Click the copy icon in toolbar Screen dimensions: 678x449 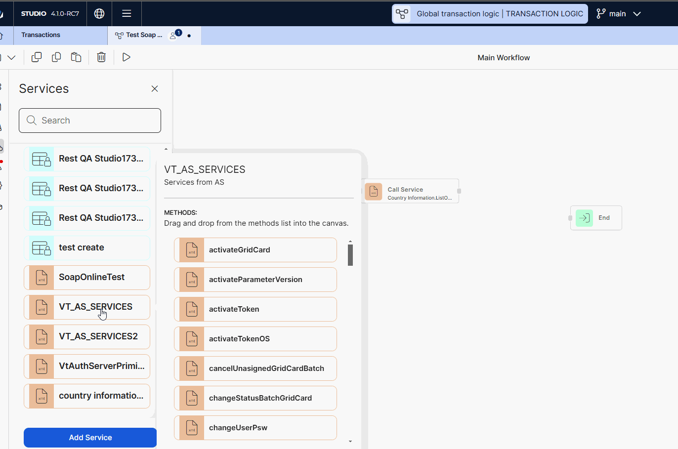pyautogui.click(x=56, y=57)
